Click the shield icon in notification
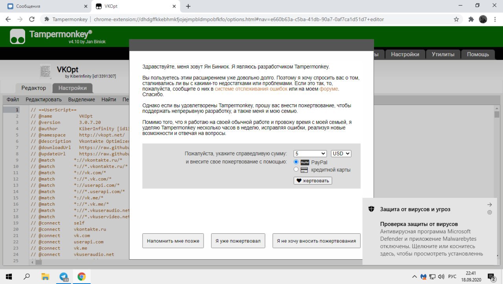 371,209
